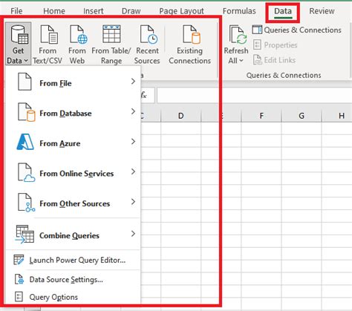The image size is (352, 311).
Task: Click the Edit Links command
Action: coord(274,60)
